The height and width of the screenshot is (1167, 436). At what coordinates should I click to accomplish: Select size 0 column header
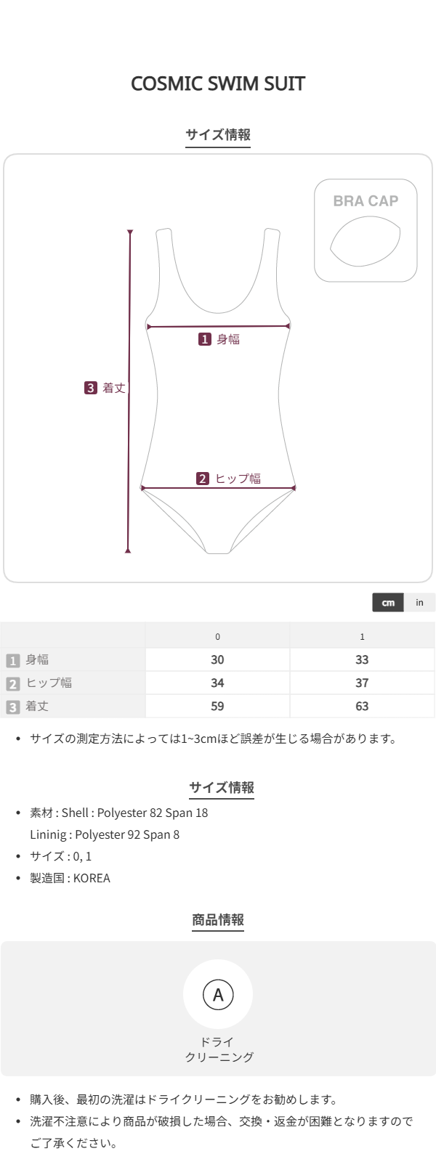[x=217, y=637]
